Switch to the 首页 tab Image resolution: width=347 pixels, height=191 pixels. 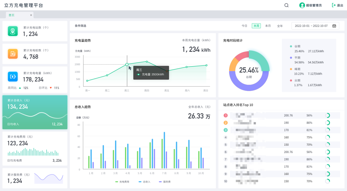click(12, 15)
